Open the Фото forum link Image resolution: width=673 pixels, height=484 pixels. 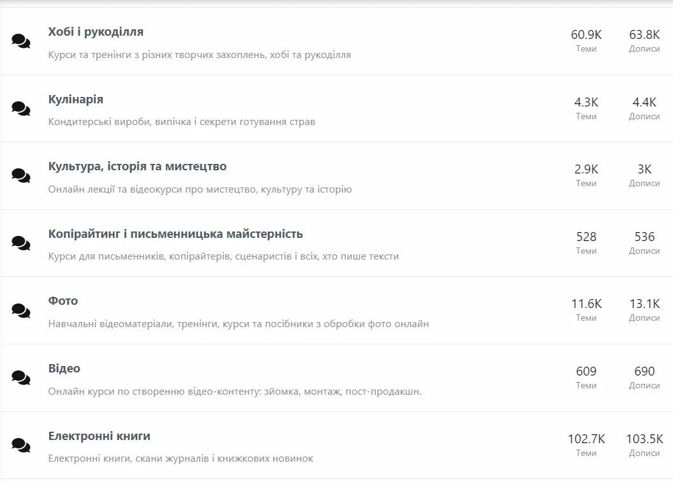(x=63, y=300)
